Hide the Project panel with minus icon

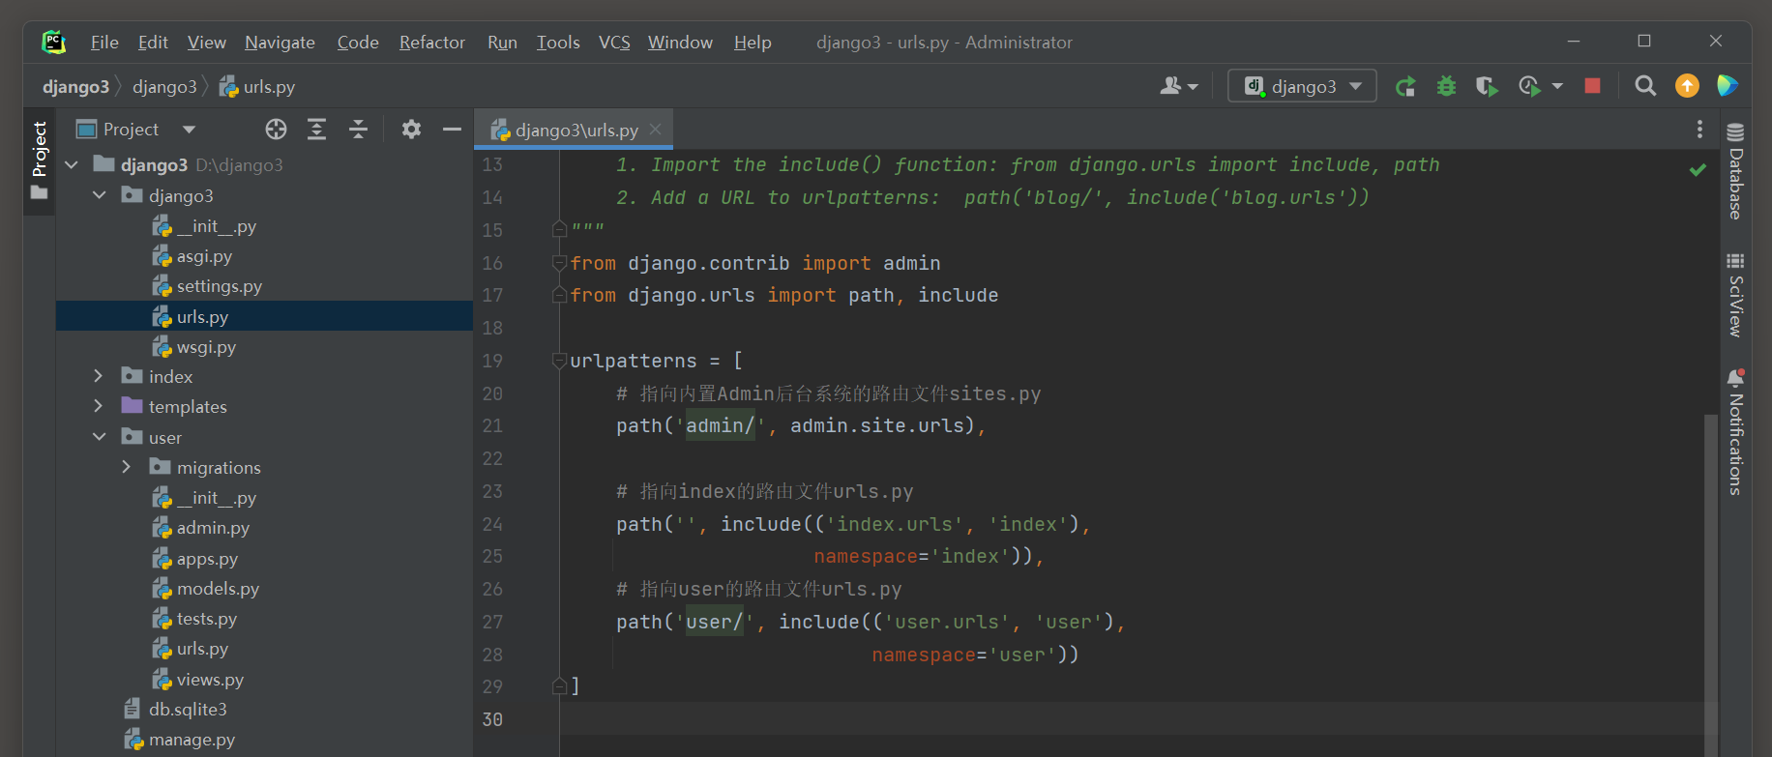tap(452, 130)
